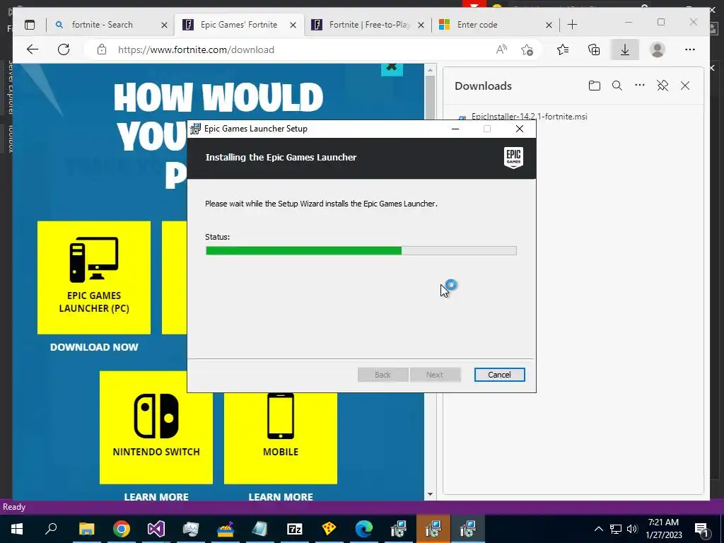Show hidden system tray icons

(x=598, y=529)
